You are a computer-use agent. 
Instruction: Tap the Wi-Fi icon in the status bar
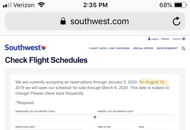pos(41,5)
